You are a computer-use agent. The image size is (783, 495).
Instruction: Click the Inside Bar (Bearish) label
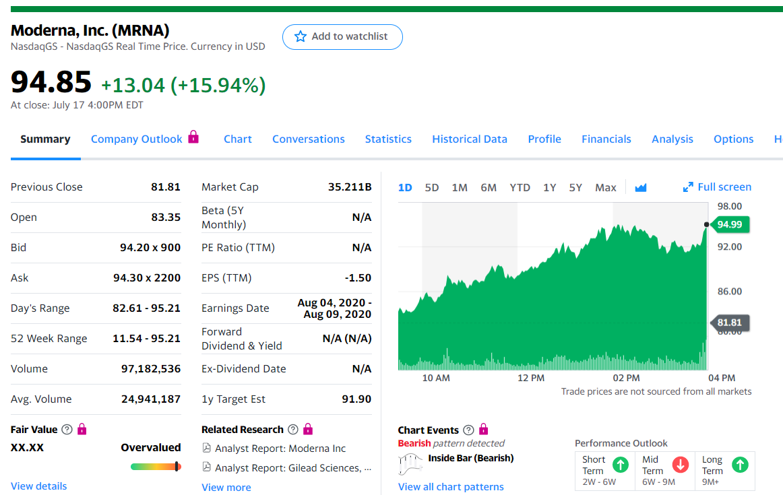tap(470, 458)
